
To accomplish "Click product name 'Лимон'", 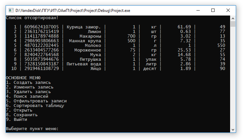I will point(94,31).
